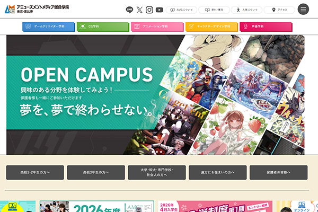Open the LINE social icon
This screenshot has width=318, height=212.
coord(129,10)
